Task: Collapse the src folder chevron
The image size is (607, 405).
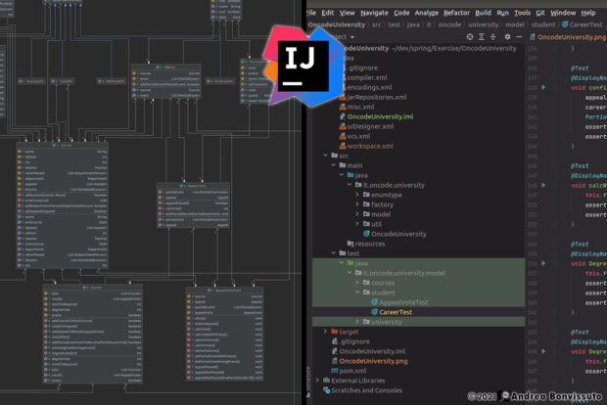Action: [326, 156]
